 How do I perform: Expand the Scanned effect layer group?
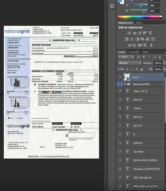(x=125, y=84)
